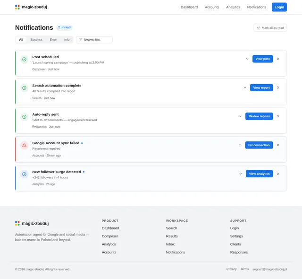Screen dimensions: 302x279
Task: Open footer Accounts link under Product
Action: click(109, 253)
